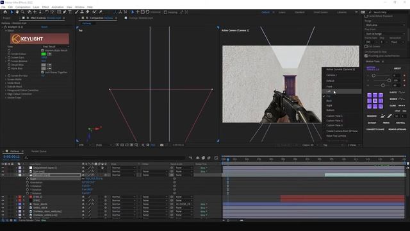This screenshot has height=231, width=410.
Task: Select the Brush tool
Action: pos(77,12)
